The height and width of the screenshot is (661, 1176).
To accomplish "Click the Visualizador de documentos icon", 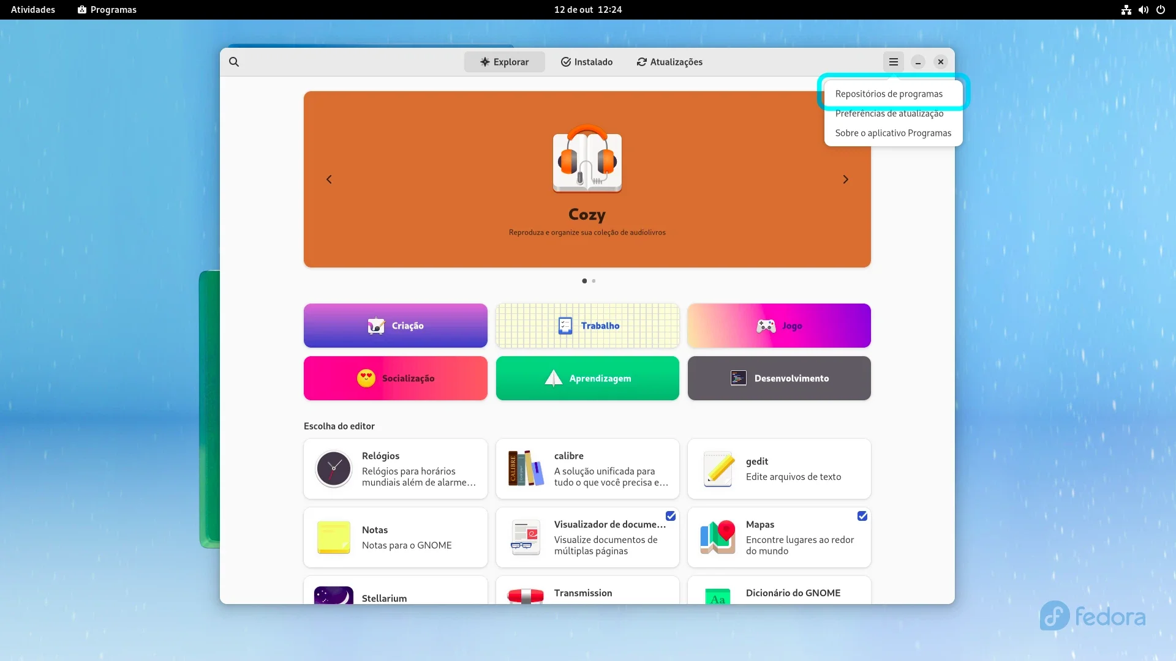I will coord(526,537).
